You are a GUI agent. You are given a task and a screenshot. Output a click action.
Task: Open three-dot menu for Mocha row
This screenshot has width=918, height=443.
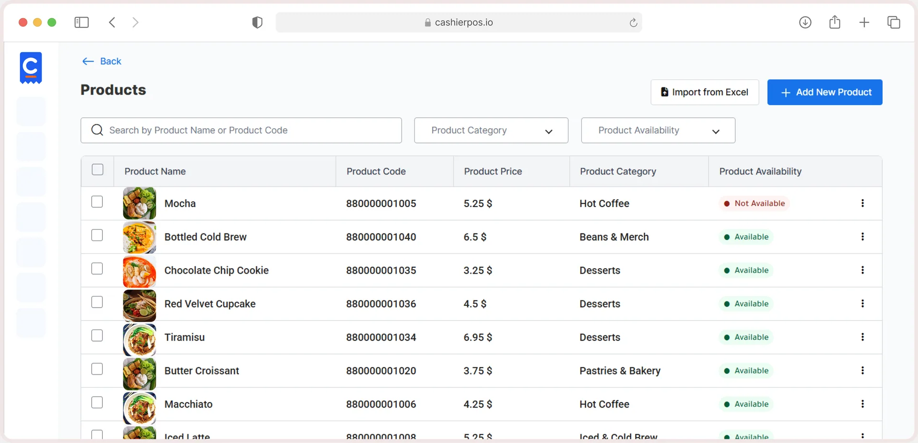click(863, 203)
